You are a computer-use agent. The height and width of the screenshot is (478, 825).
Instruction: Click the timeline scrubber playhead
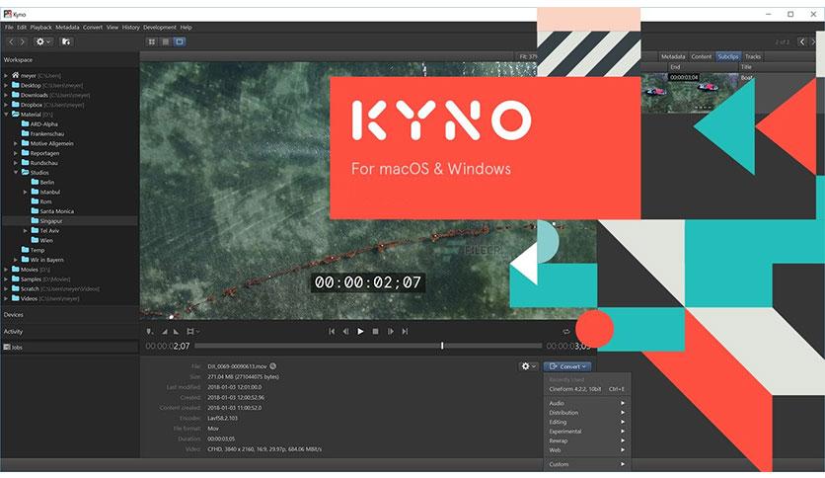(442, 346)
